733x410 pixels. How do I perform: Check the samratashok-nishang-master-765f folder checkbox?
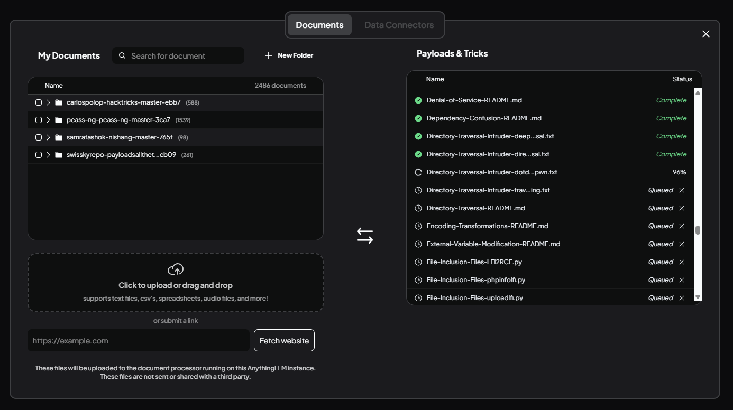[x=39, y=137]
